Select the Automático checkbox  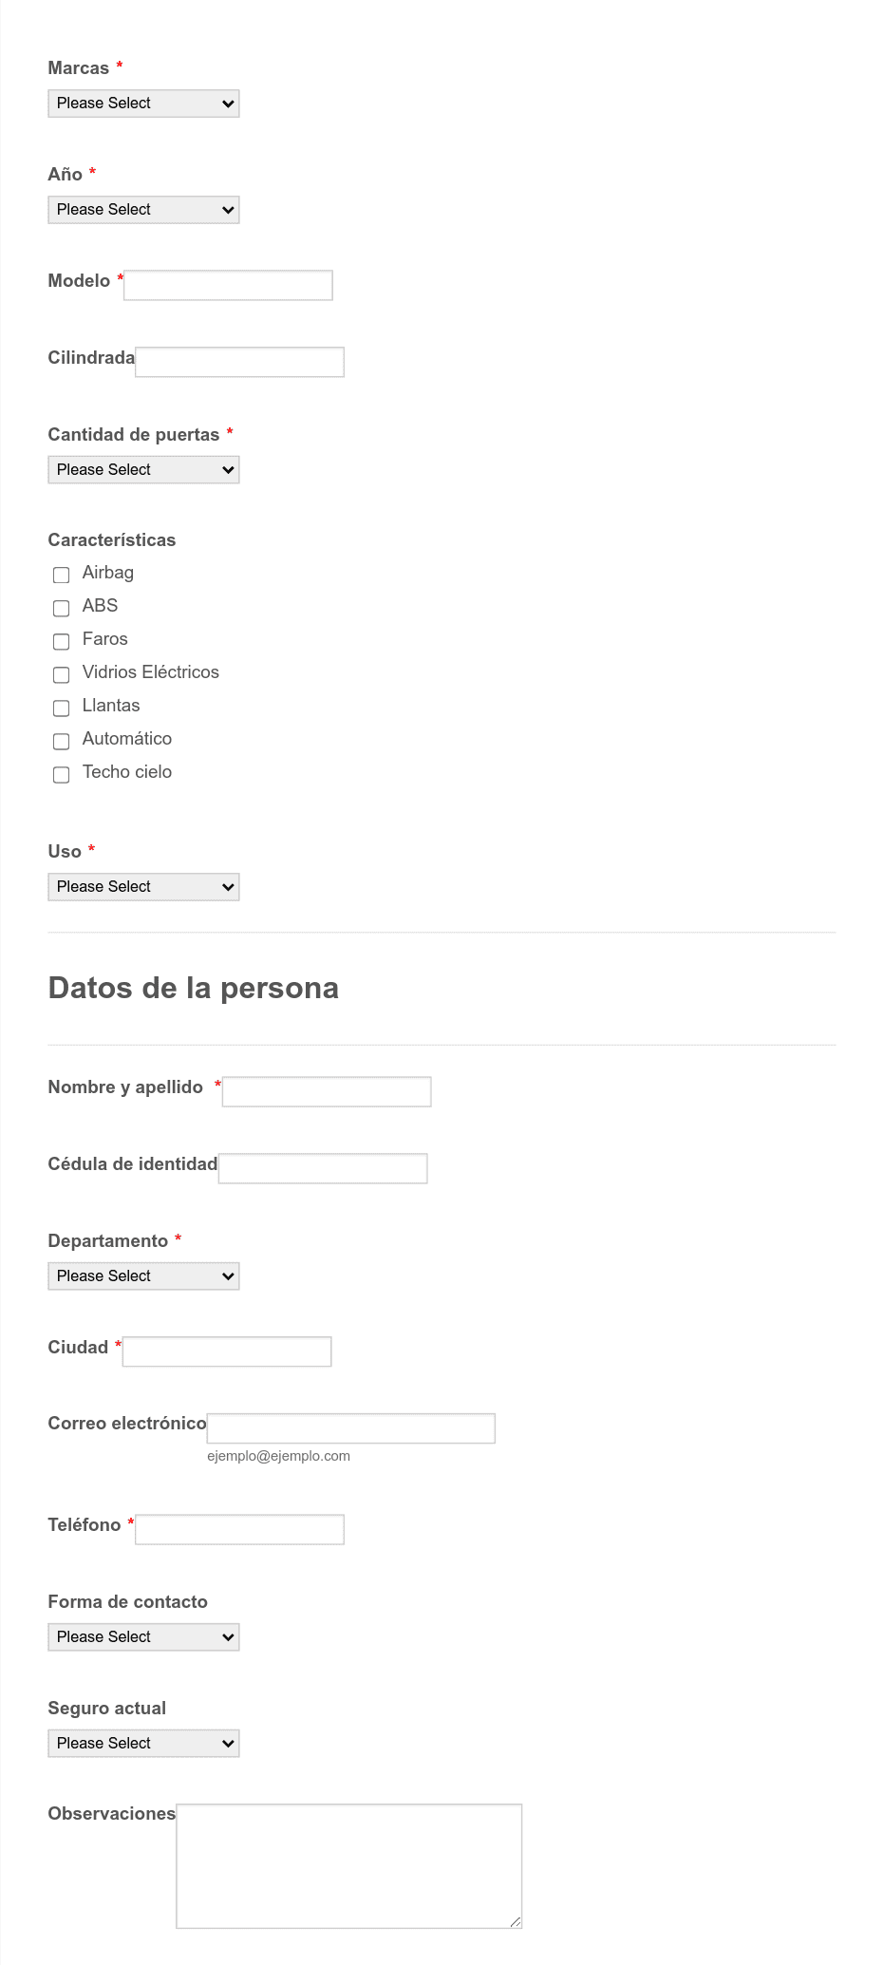click(x=62, y=741)
